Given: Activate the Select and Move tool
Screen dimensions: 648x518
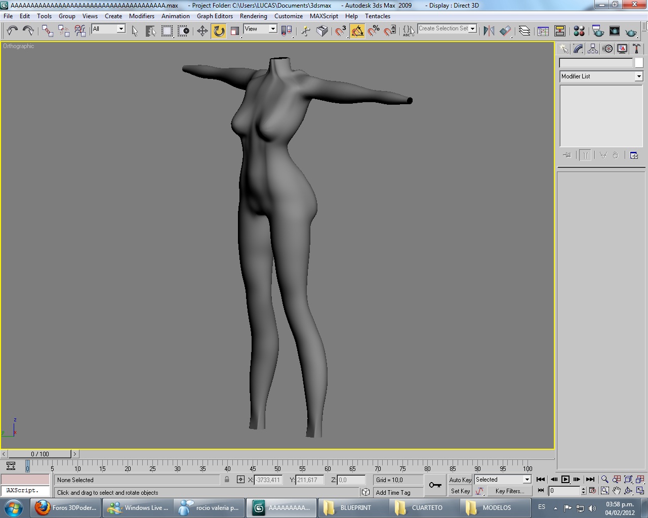Looking at the screenshot, I should pyautogui.click(x=202, y=31).
